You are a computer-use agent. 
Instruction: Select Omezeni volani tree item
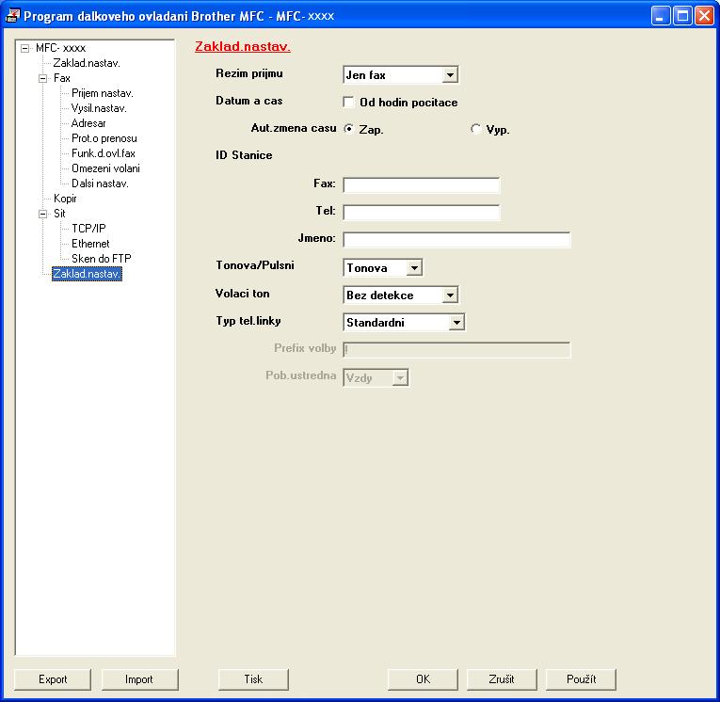[105, 168]
